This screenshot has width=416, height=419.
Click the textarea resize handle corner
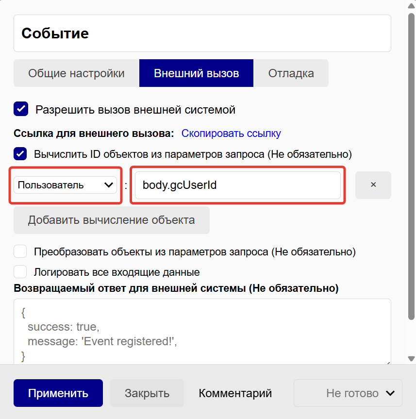point(388,361)
